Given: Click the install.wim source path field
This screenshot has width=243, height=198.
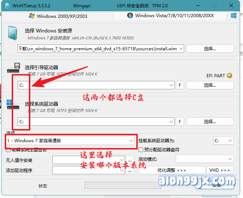Looking at the screenshot, I should point(100,48).
